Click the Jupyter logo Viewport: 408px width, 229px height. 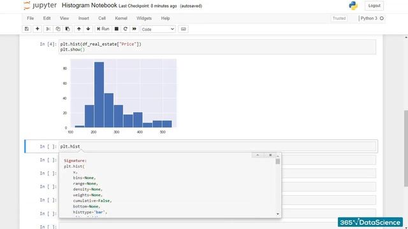(x=40, y=6)
